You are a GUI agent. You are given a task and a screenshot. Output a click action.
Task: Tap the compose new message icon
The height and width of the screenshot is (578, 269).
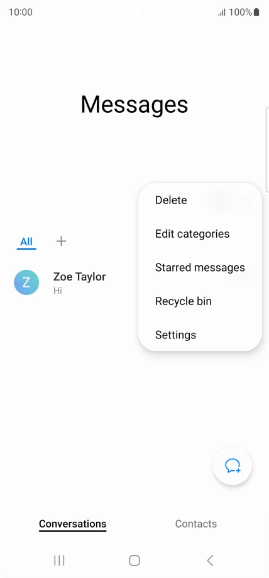[x=233, y=466]
